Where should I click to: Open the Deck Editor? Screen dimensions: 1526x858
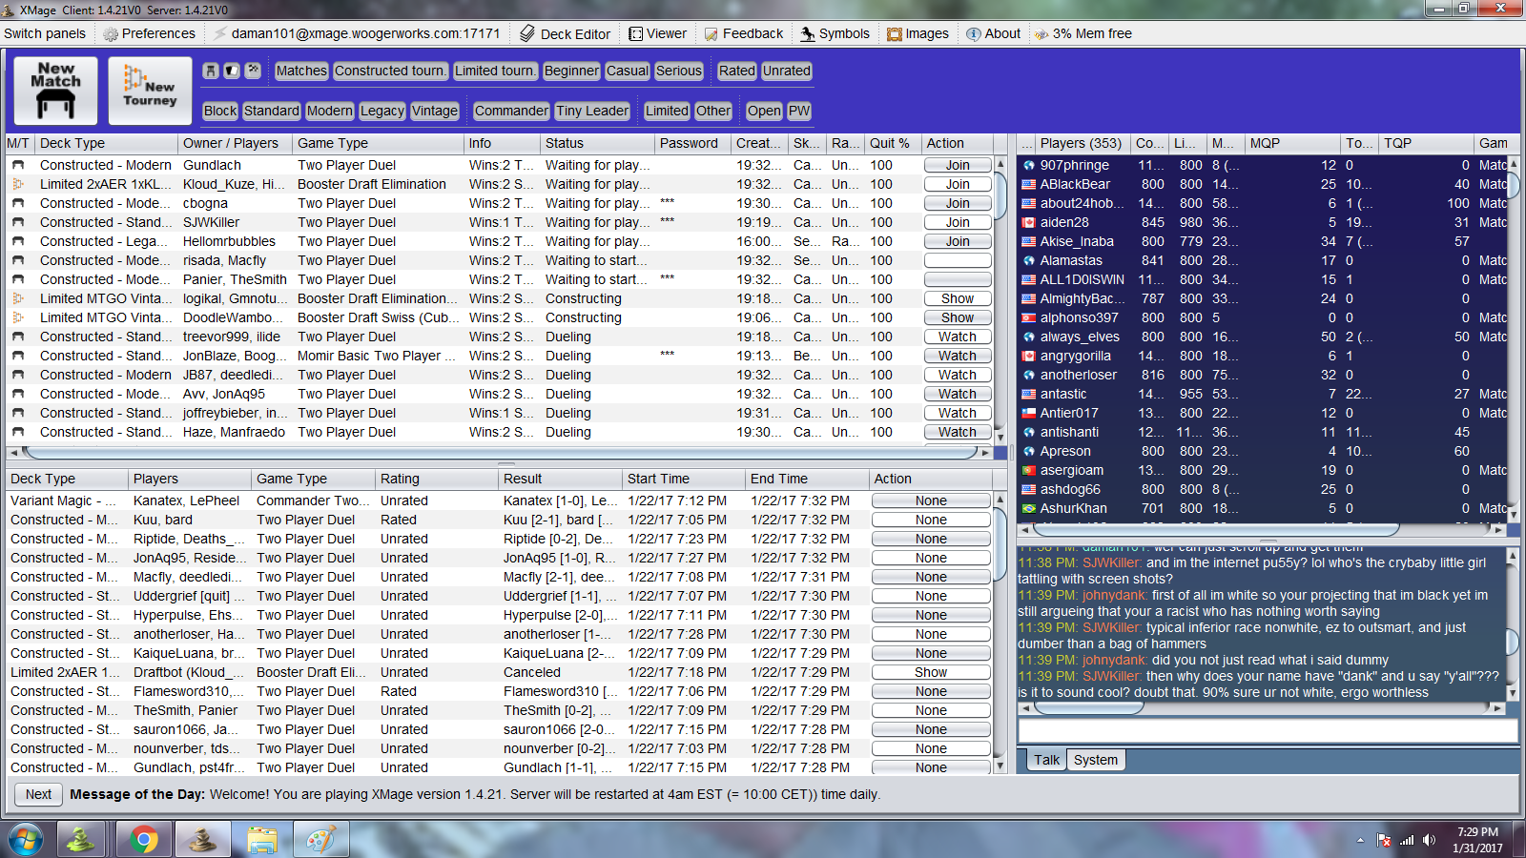pyautogui.click(x=566, y=33)
